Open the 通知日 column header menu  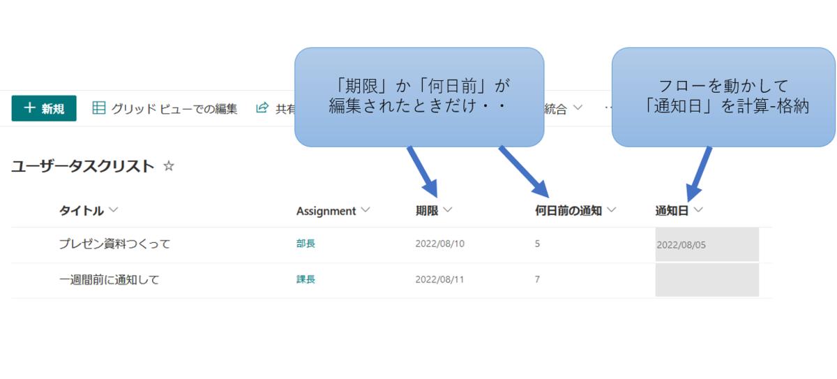coord(679,210)
